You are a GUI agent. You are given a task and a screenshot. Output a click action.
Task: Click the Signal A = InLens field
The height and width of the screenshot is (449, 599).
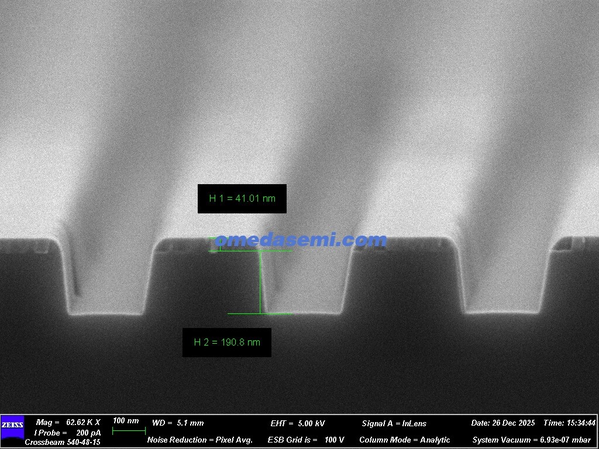[394, 423]
